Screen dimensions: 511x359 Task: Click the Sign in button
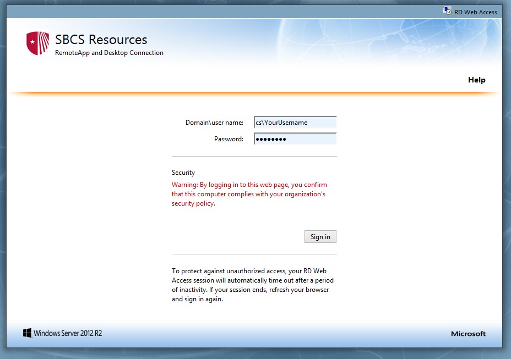320,236
